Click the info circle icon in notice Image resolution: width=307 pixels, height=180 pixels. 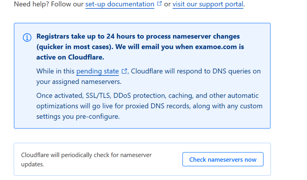[27, 37]
